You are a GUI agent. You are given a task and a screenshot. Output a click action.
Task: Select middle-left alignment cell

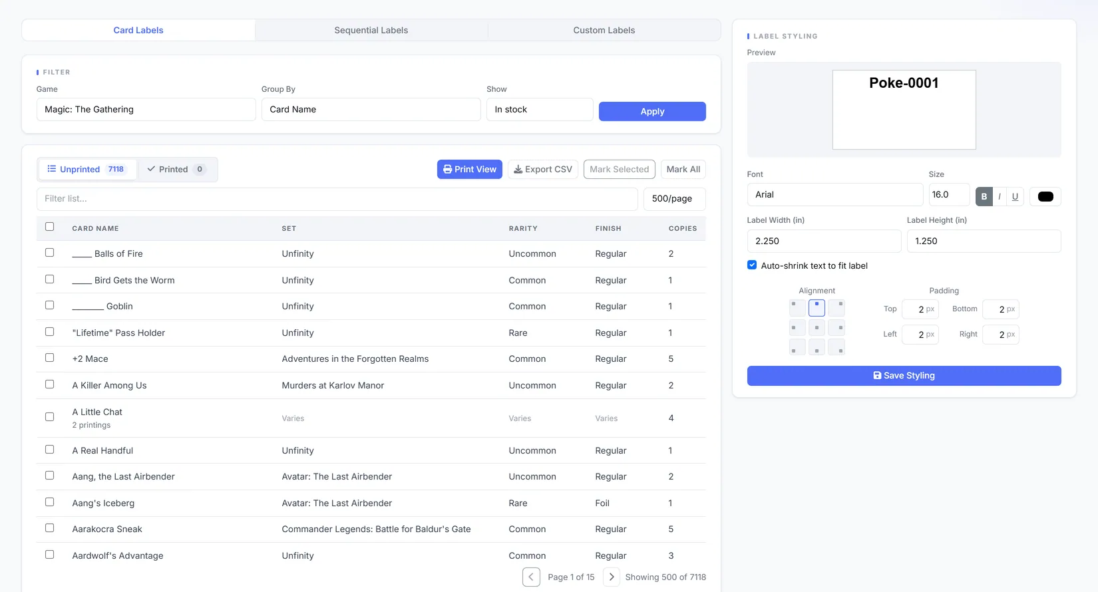click(x=797, y=327)
